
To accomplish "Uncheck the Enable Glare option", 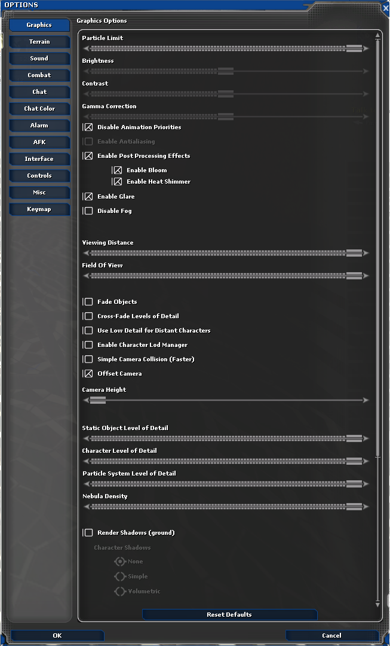I will (x=88, y=197).
